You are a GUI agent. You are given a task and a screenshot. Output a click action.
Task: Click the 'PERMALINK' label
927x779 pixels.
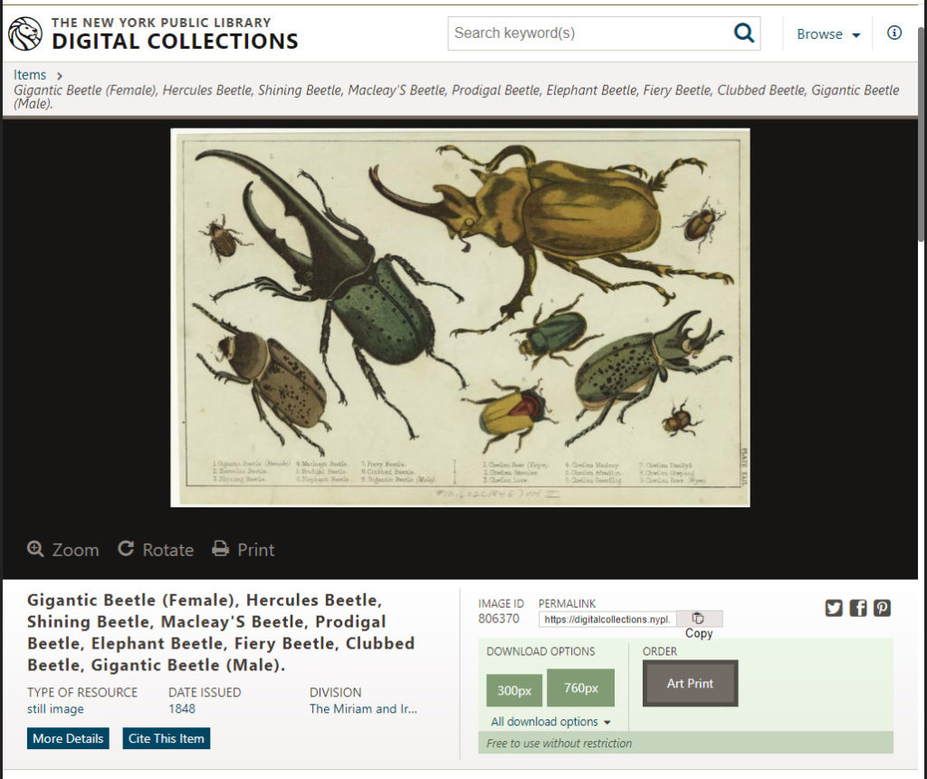[x=567, y=603]
